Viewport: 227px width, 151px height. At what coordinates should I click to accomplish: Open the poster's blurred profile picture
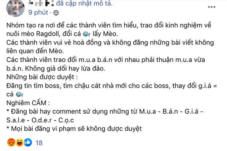tap(15, 8)
